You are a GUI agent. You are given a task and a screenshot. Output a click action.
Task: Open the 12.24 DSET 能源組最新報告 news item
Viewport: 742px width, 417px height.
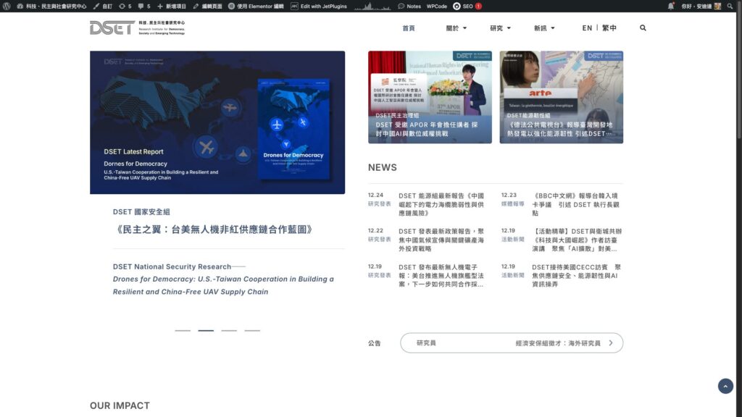coord(441,205)
